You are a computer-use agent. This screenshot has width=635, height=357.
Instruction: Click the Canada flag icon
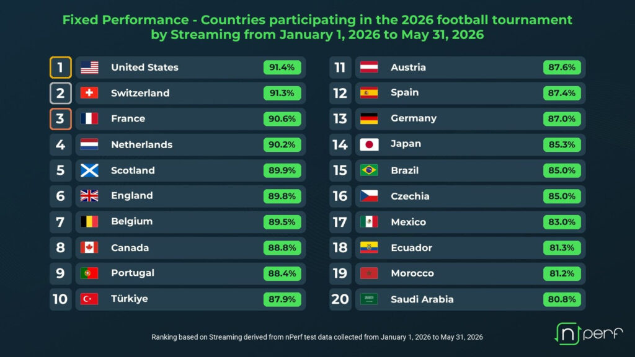(x=89, y=247)
